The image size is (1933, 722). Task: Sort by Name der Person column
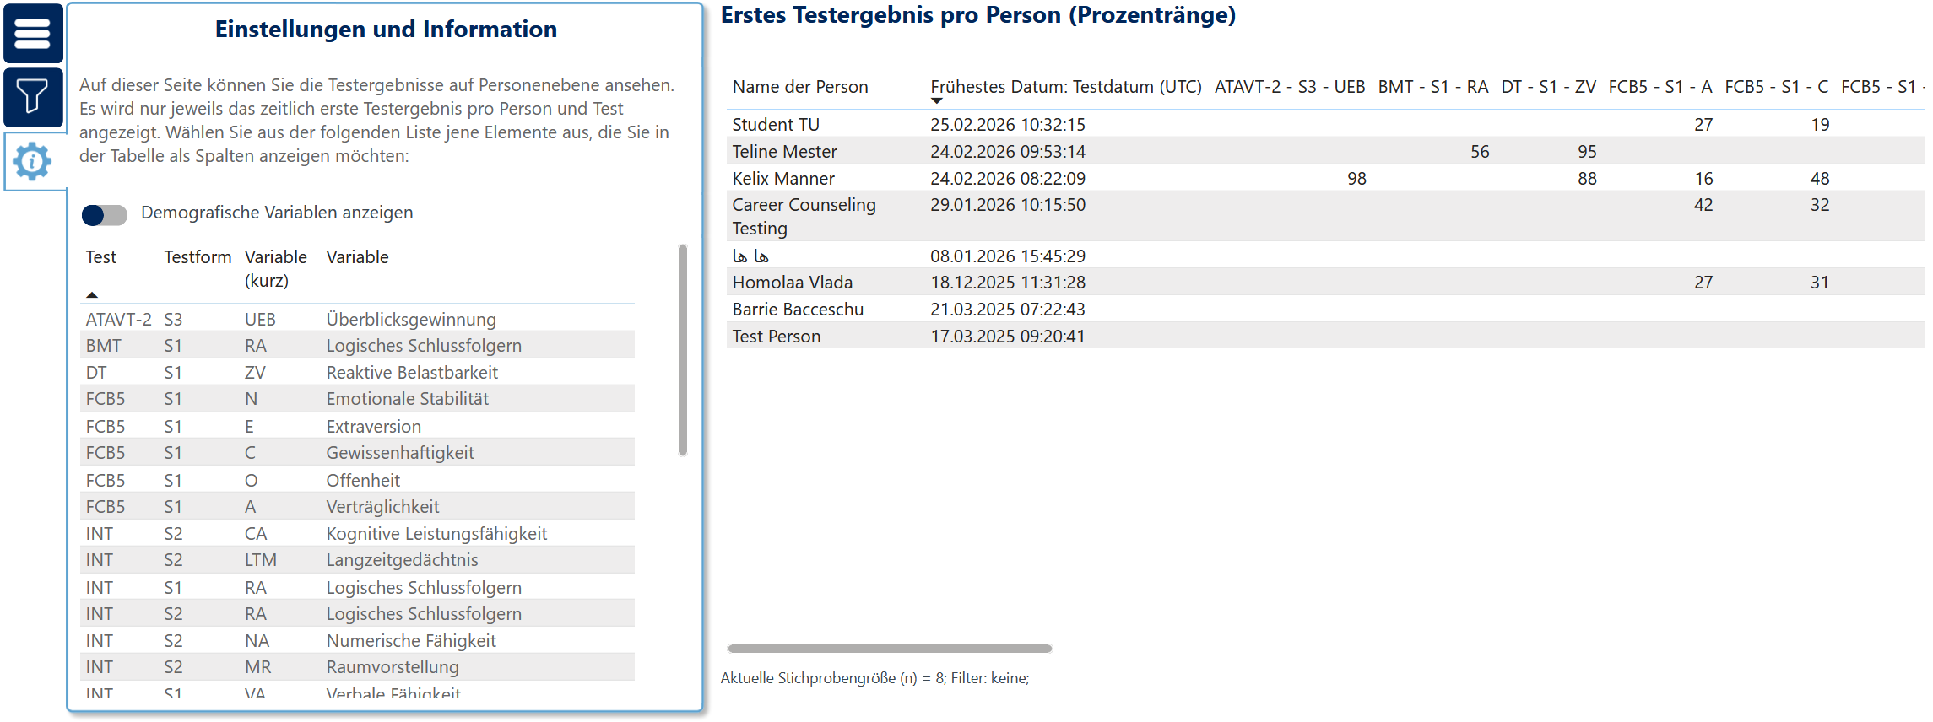[x=799, y=87]
